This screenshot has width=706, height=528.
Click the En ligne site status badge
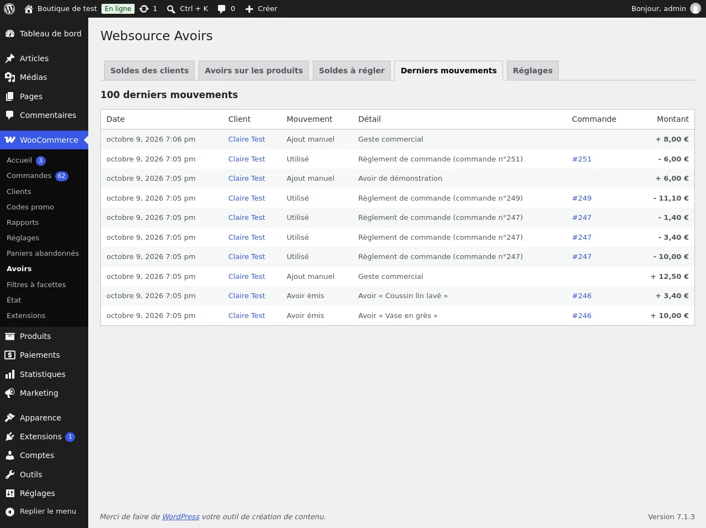118,9
